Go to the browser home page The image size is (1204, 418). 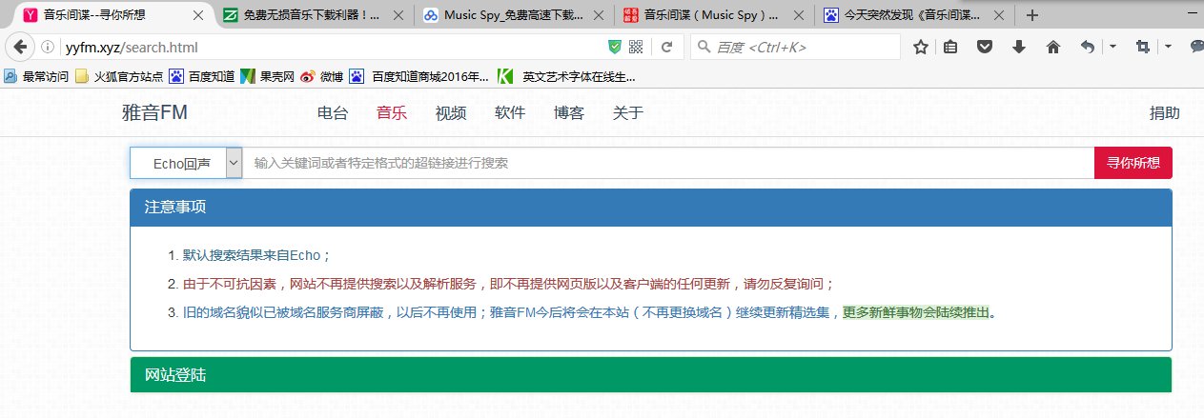[1053, 47]
